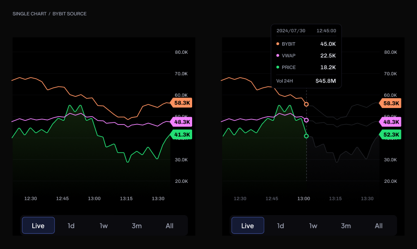The width and height of the screenshot is (417, 249).
Task: Switch left chart to 1d range
Action: 71,226
